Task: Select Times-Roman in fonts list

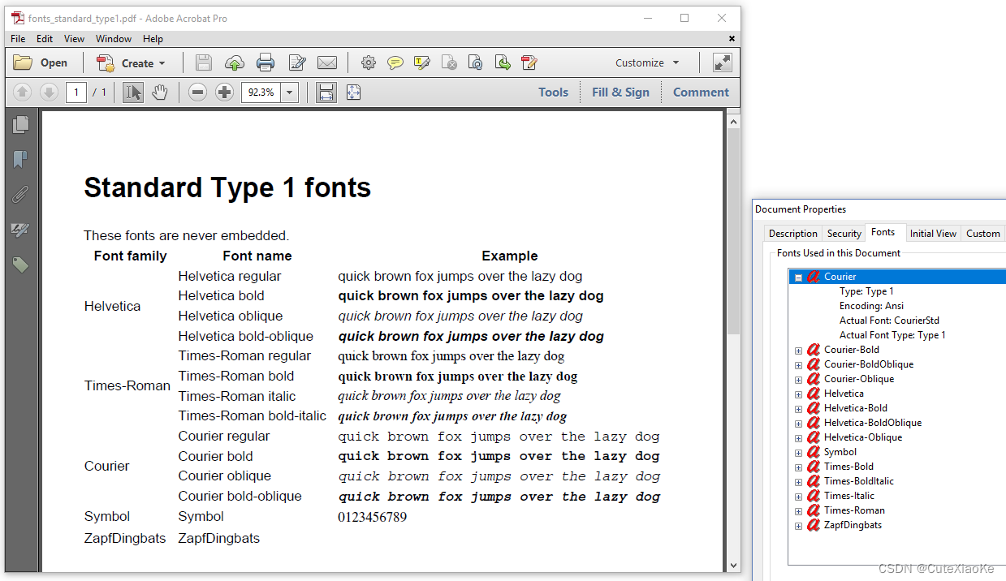Action: pos(854,510)
